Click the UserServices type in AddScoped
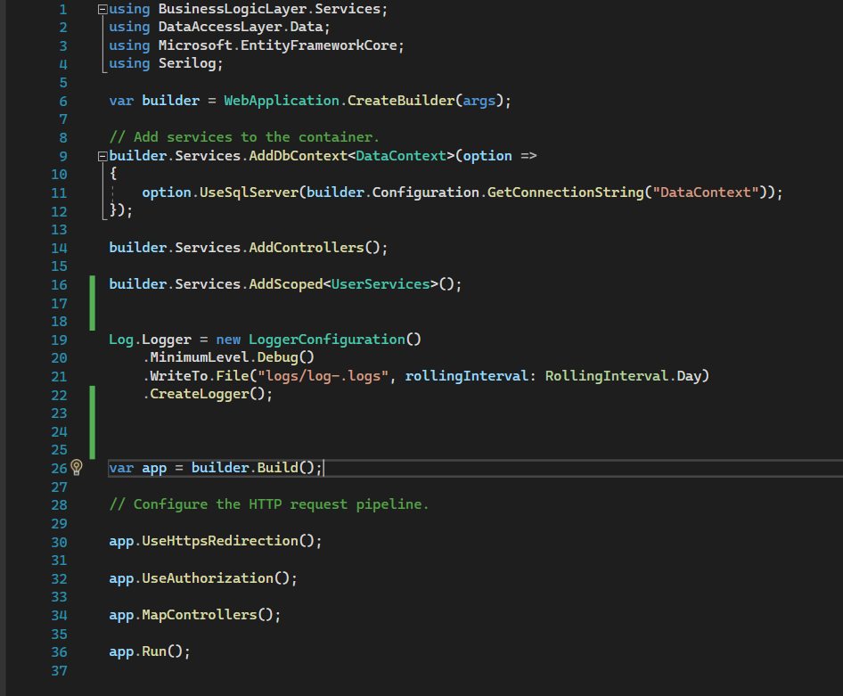Viewport: 843px width, 696px height. pos(381,284)
